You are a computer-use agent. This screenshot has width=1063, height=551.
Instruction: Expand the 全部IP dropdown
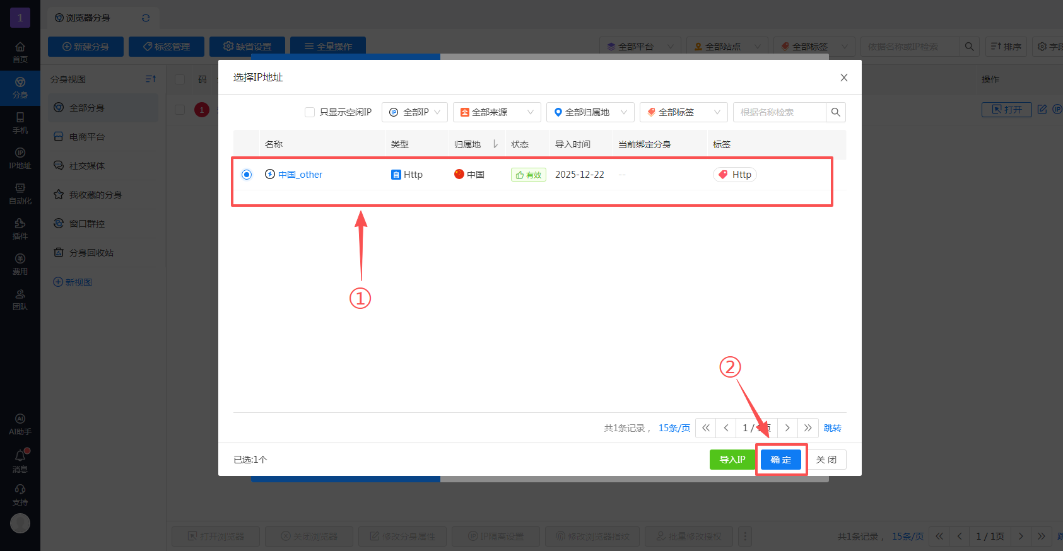(x=415, y=112)
